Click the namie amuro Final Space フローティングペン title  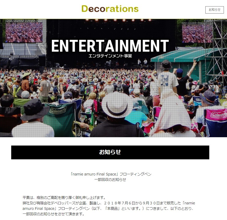coord(111,174)
